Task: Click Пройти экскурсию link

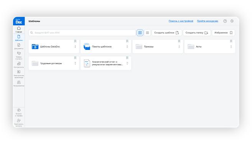Action: click(208, 21)
